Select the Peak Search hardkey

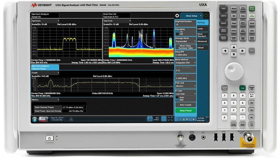(x=243, y=8)
